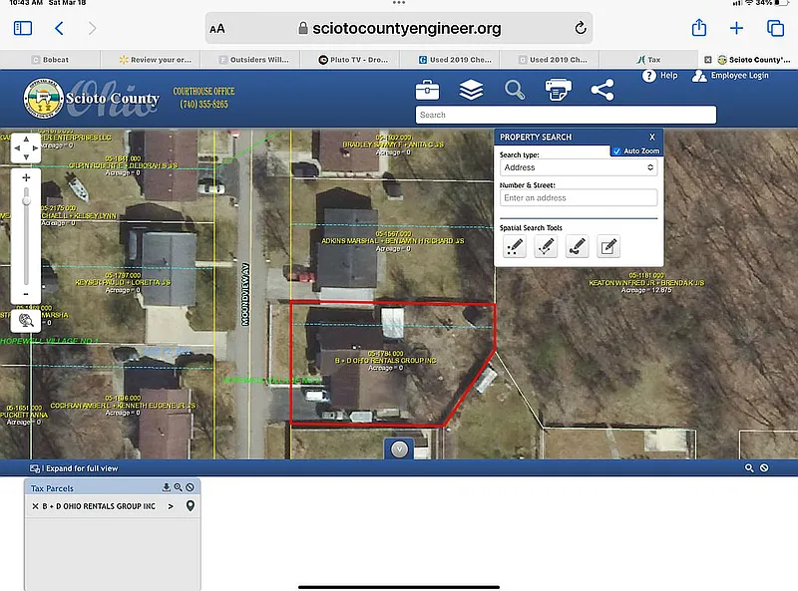Locate parcel with the map pin icon

pyautogui.click(x=191, y=506)
